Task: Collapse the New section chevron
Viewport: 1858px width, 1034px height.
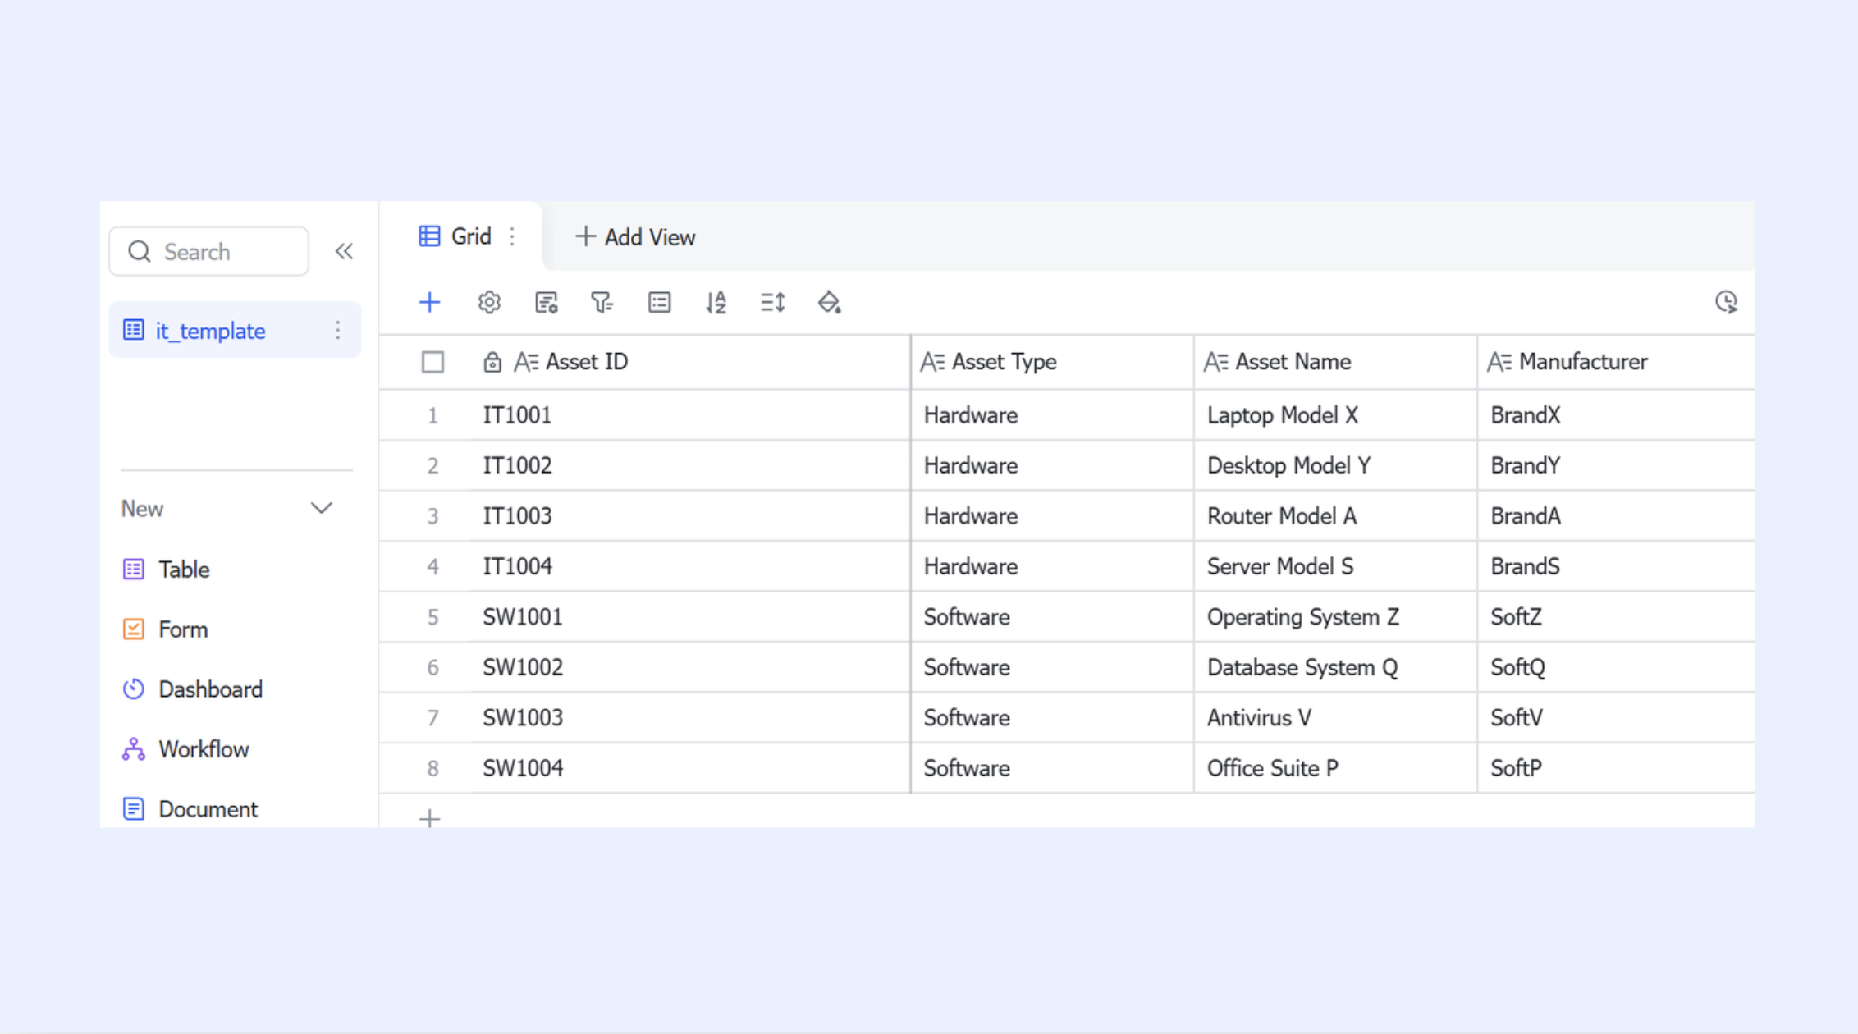Action: point(321,509)
